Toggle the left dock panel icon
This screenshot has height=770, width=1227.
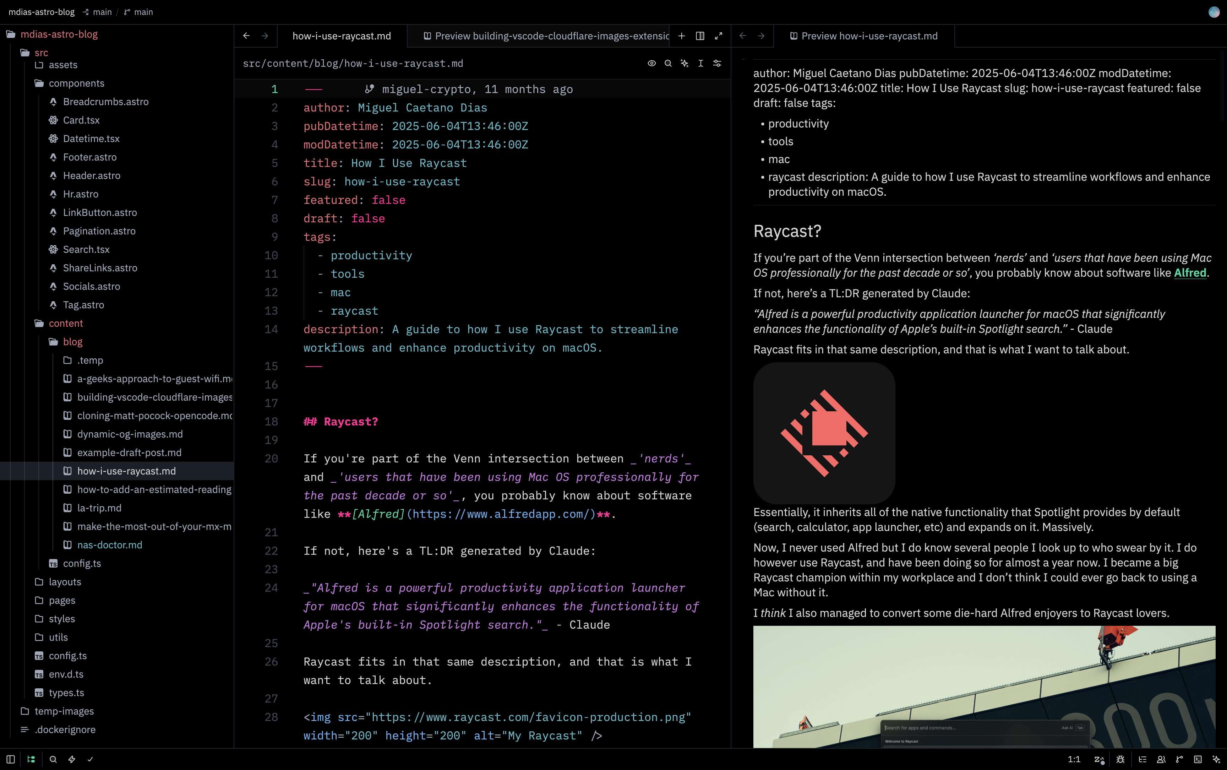[x=10, y=759]
